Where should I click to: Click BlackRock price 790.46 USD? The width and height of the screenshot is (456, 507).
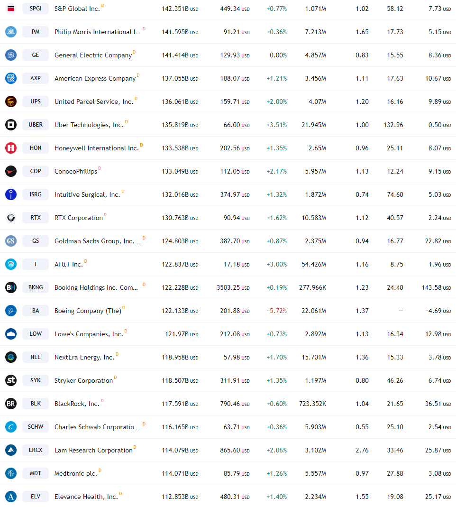(235, 404)
